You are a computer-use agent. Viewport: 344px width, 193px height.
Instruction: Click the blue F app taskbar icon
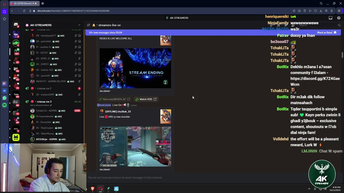click(116, 189)
